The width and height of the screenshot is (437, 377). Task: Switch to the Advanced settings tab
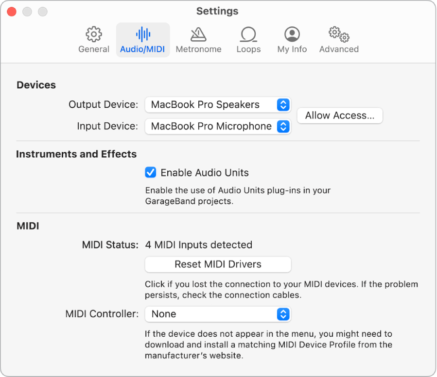(338, 40)
